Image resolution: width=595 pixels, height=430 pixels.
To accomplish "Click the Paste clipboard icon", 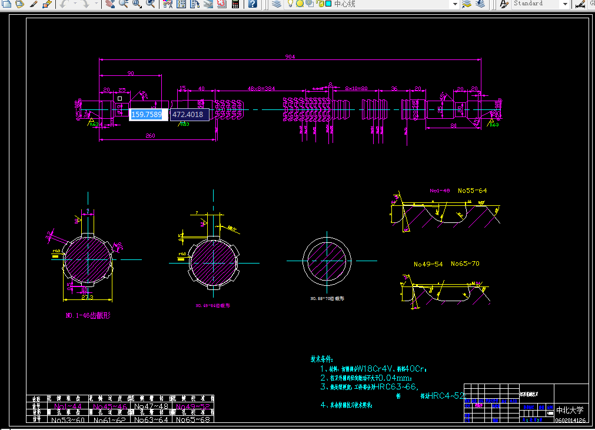I will (x=20, y=4).
